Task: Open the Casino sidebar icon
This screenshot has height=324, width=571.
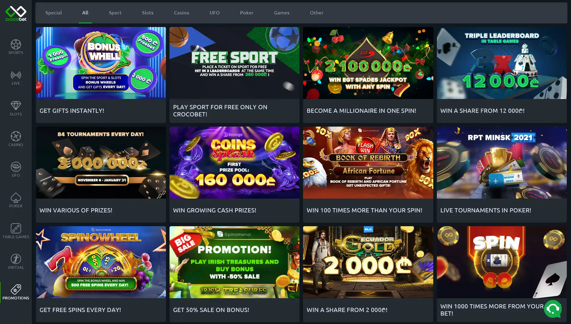Action: [16, 139]
